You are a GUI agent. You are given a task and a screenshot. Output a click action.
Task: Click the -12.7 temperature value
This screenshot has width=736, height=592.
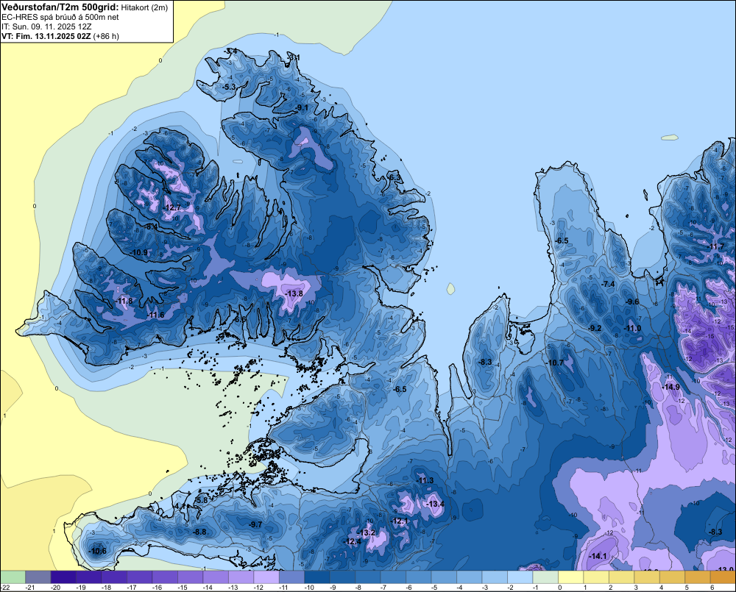172,208
